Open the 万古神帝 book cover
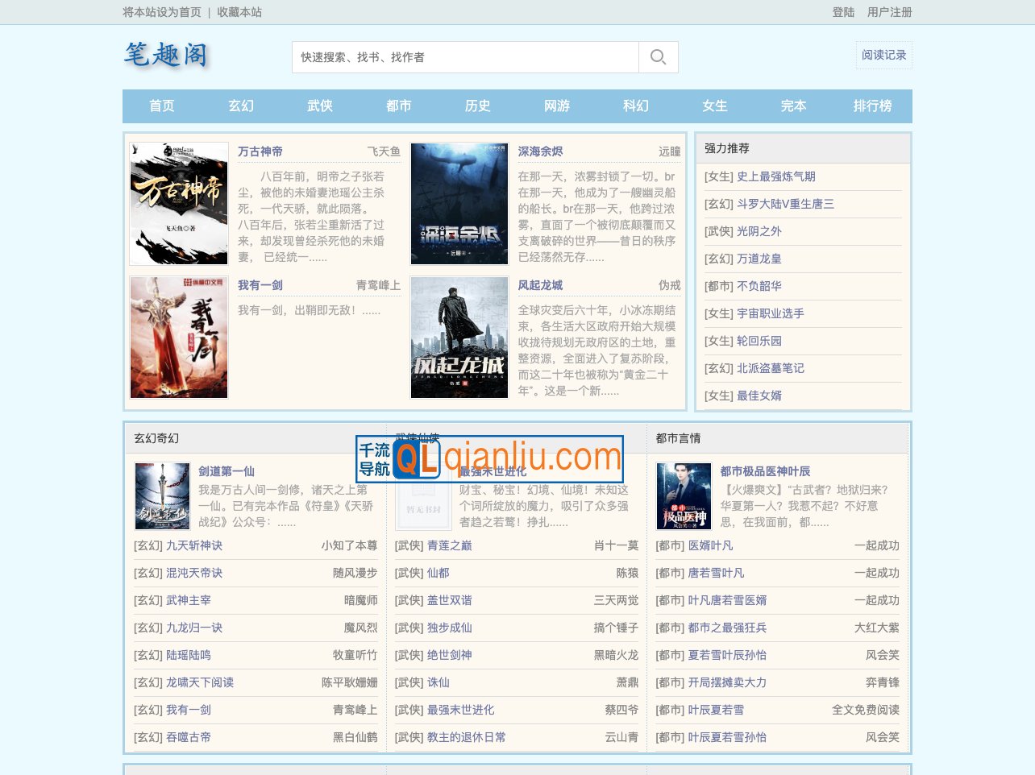Viewport: 1035px width, 775px height. click(179, 204)
